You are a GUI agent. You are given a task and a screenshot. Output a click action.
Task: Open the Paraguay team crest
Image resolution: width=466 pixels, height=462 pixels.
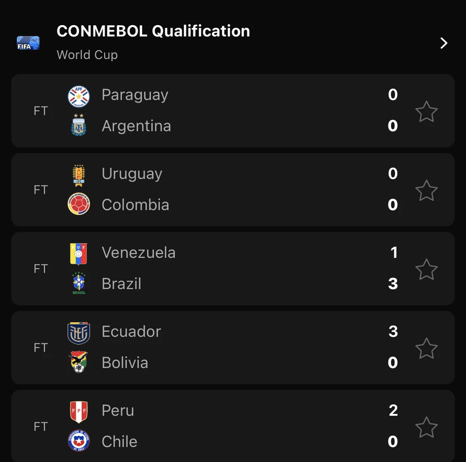click(79, 96)
